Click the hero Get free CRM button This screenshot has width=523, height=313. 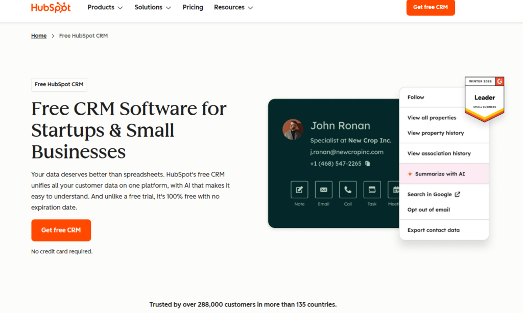tap(61, 230)
